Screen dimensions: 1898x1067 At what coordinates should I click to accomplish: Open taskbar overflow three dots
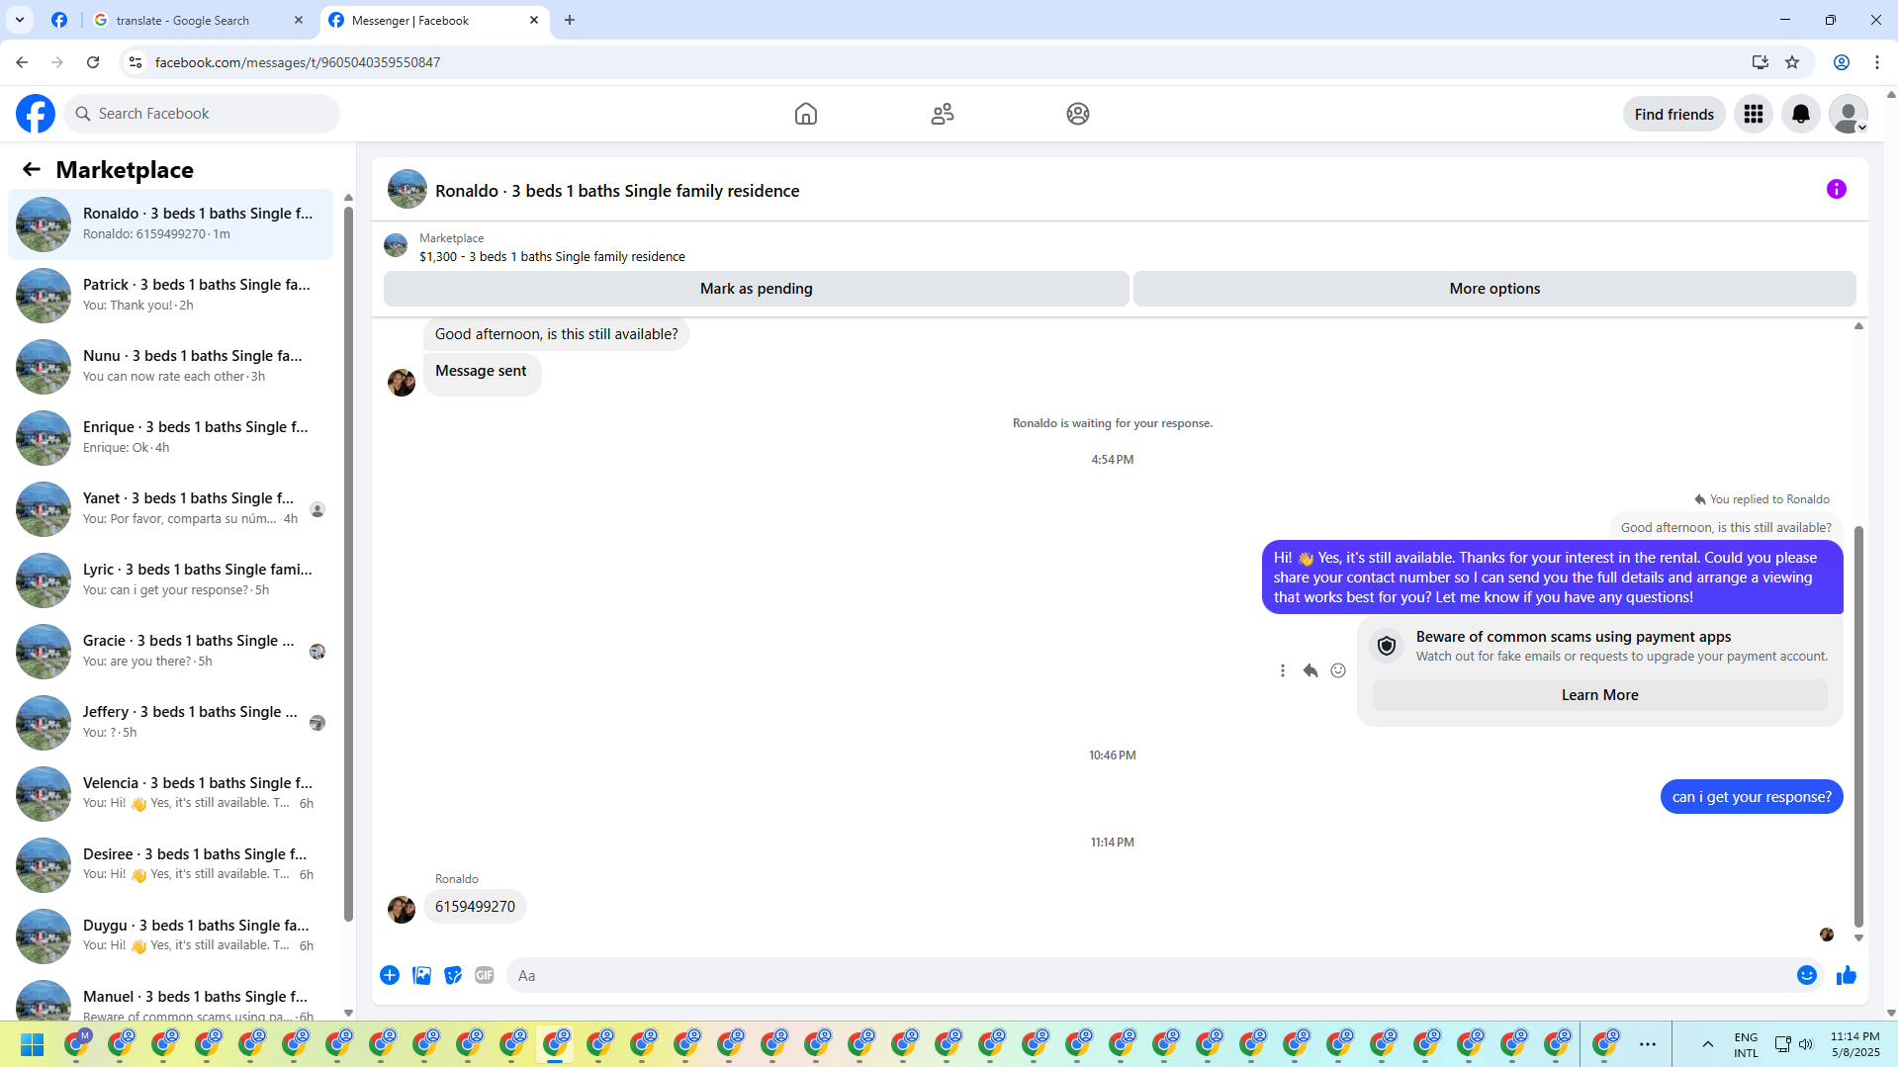click(x=1648, y=1044)
